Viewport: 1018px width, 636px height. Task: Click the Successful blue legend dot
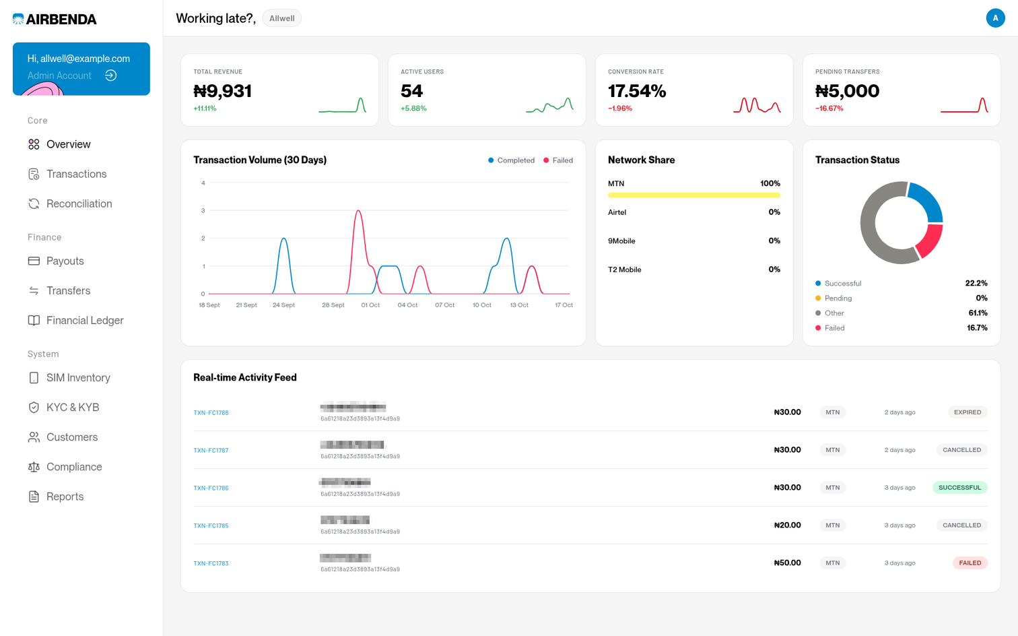click(818, 284)
